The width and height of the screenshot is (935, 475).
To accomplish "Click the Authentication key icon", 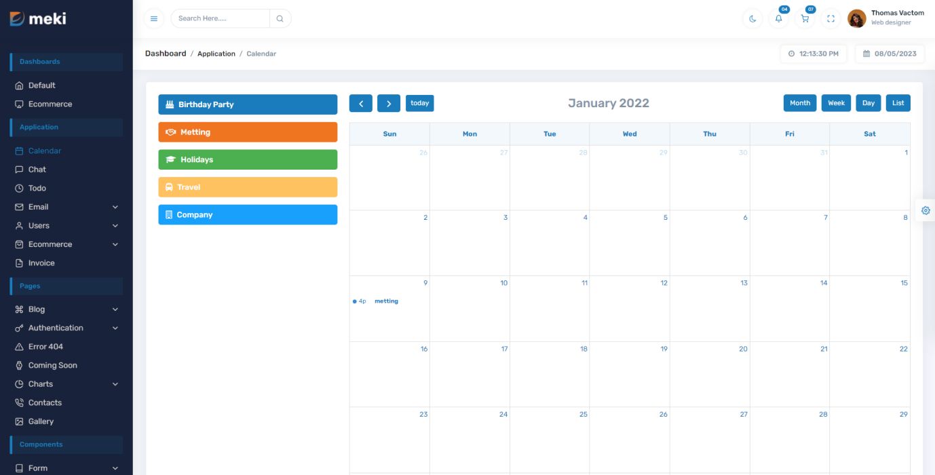I will point(19,328).
